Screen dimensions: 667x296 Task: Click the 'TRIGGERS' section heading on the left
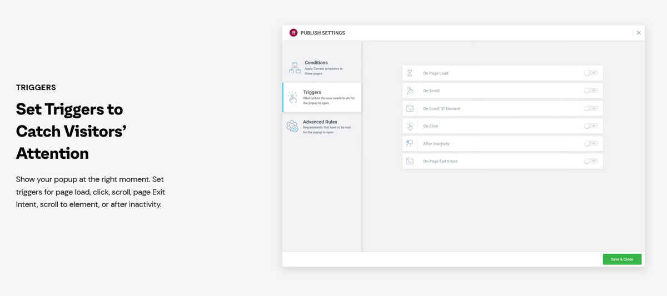click(36, 88)
